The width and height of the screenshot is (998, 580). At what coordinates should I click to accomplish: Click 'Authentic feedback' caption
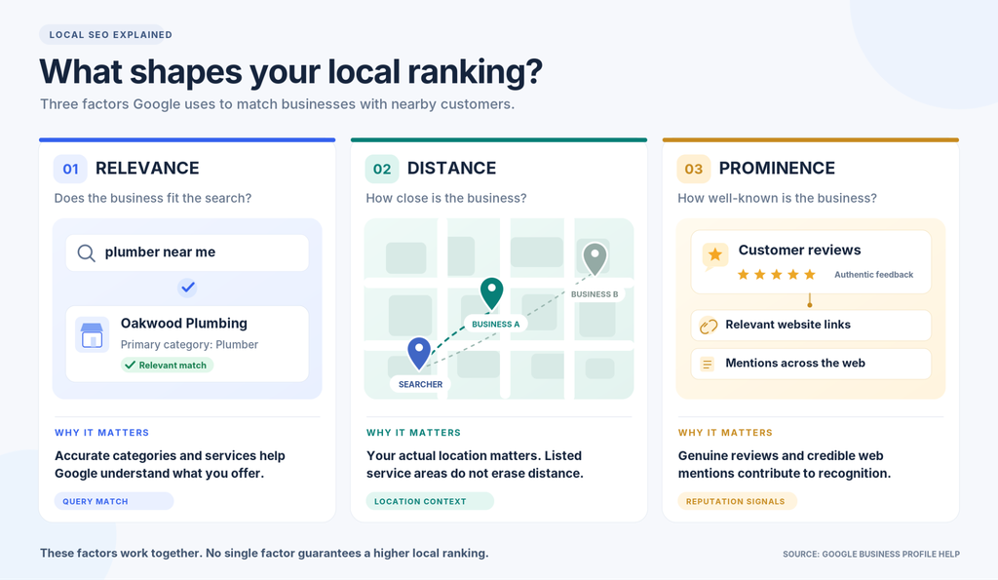click(x=874, y=274)
